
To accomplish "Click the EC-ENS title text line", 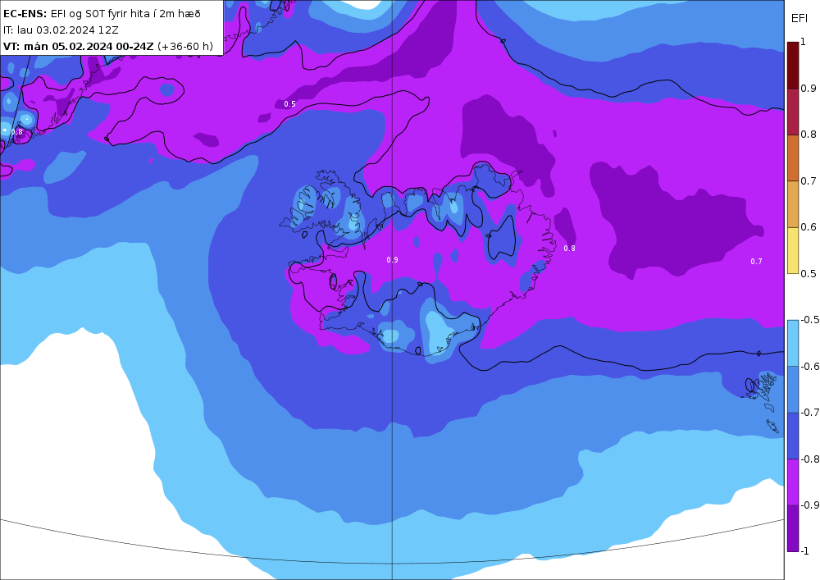I will coord(102,14).
